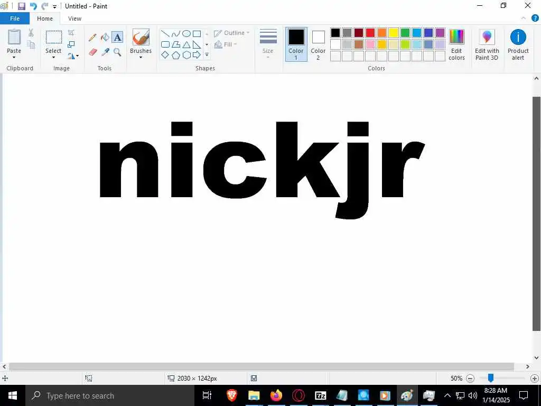Pick the Triangle shape
This screenshot has height=406, width=541.
tap(186, 44)
